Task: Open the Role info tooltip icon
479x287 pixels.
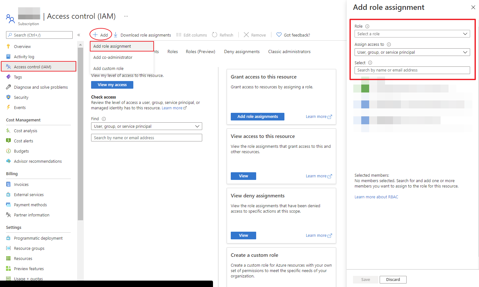Action: click(x=367, y=26)
